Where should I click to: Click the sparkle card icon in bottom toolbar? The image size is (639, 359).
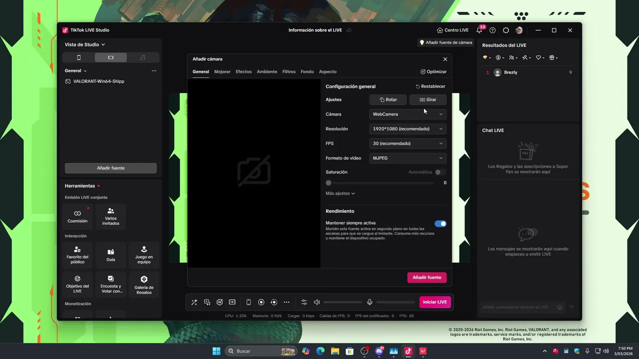pos(232,302)
